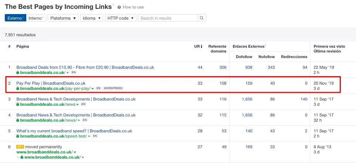Expand the caret next to broadbanddeals.co.uk/news/ in row 4
This screenshot has width=356, height=163.
pos(79,120)
